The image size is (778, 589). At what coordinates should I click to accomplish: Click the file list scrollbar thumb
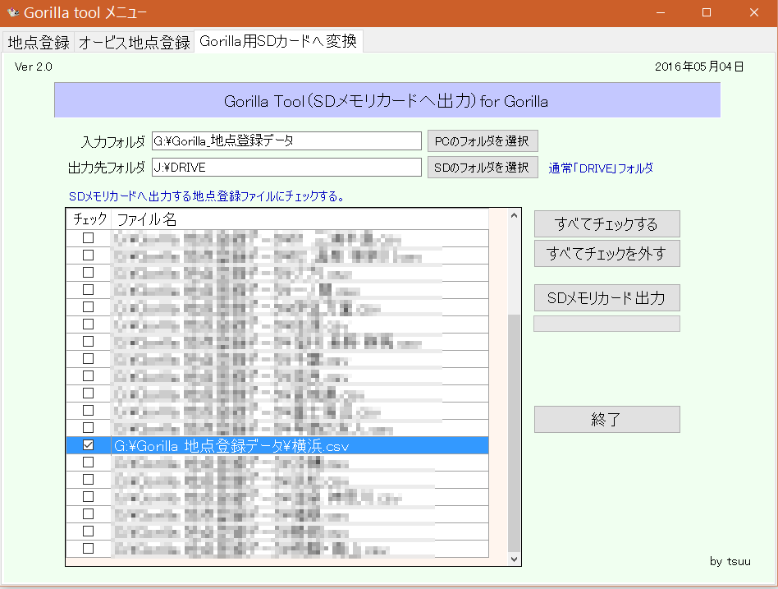tap(515, 431)
